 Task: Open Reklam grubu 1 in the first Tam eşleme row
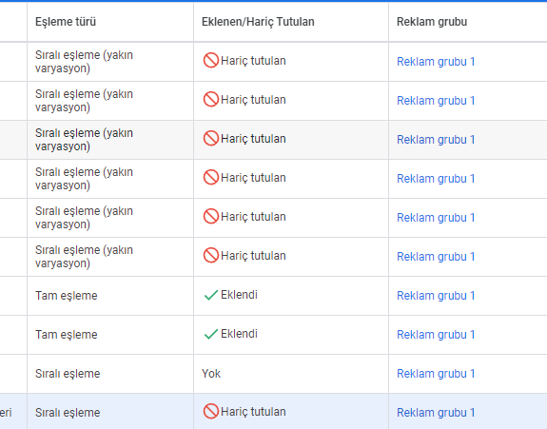coord(436,296)
